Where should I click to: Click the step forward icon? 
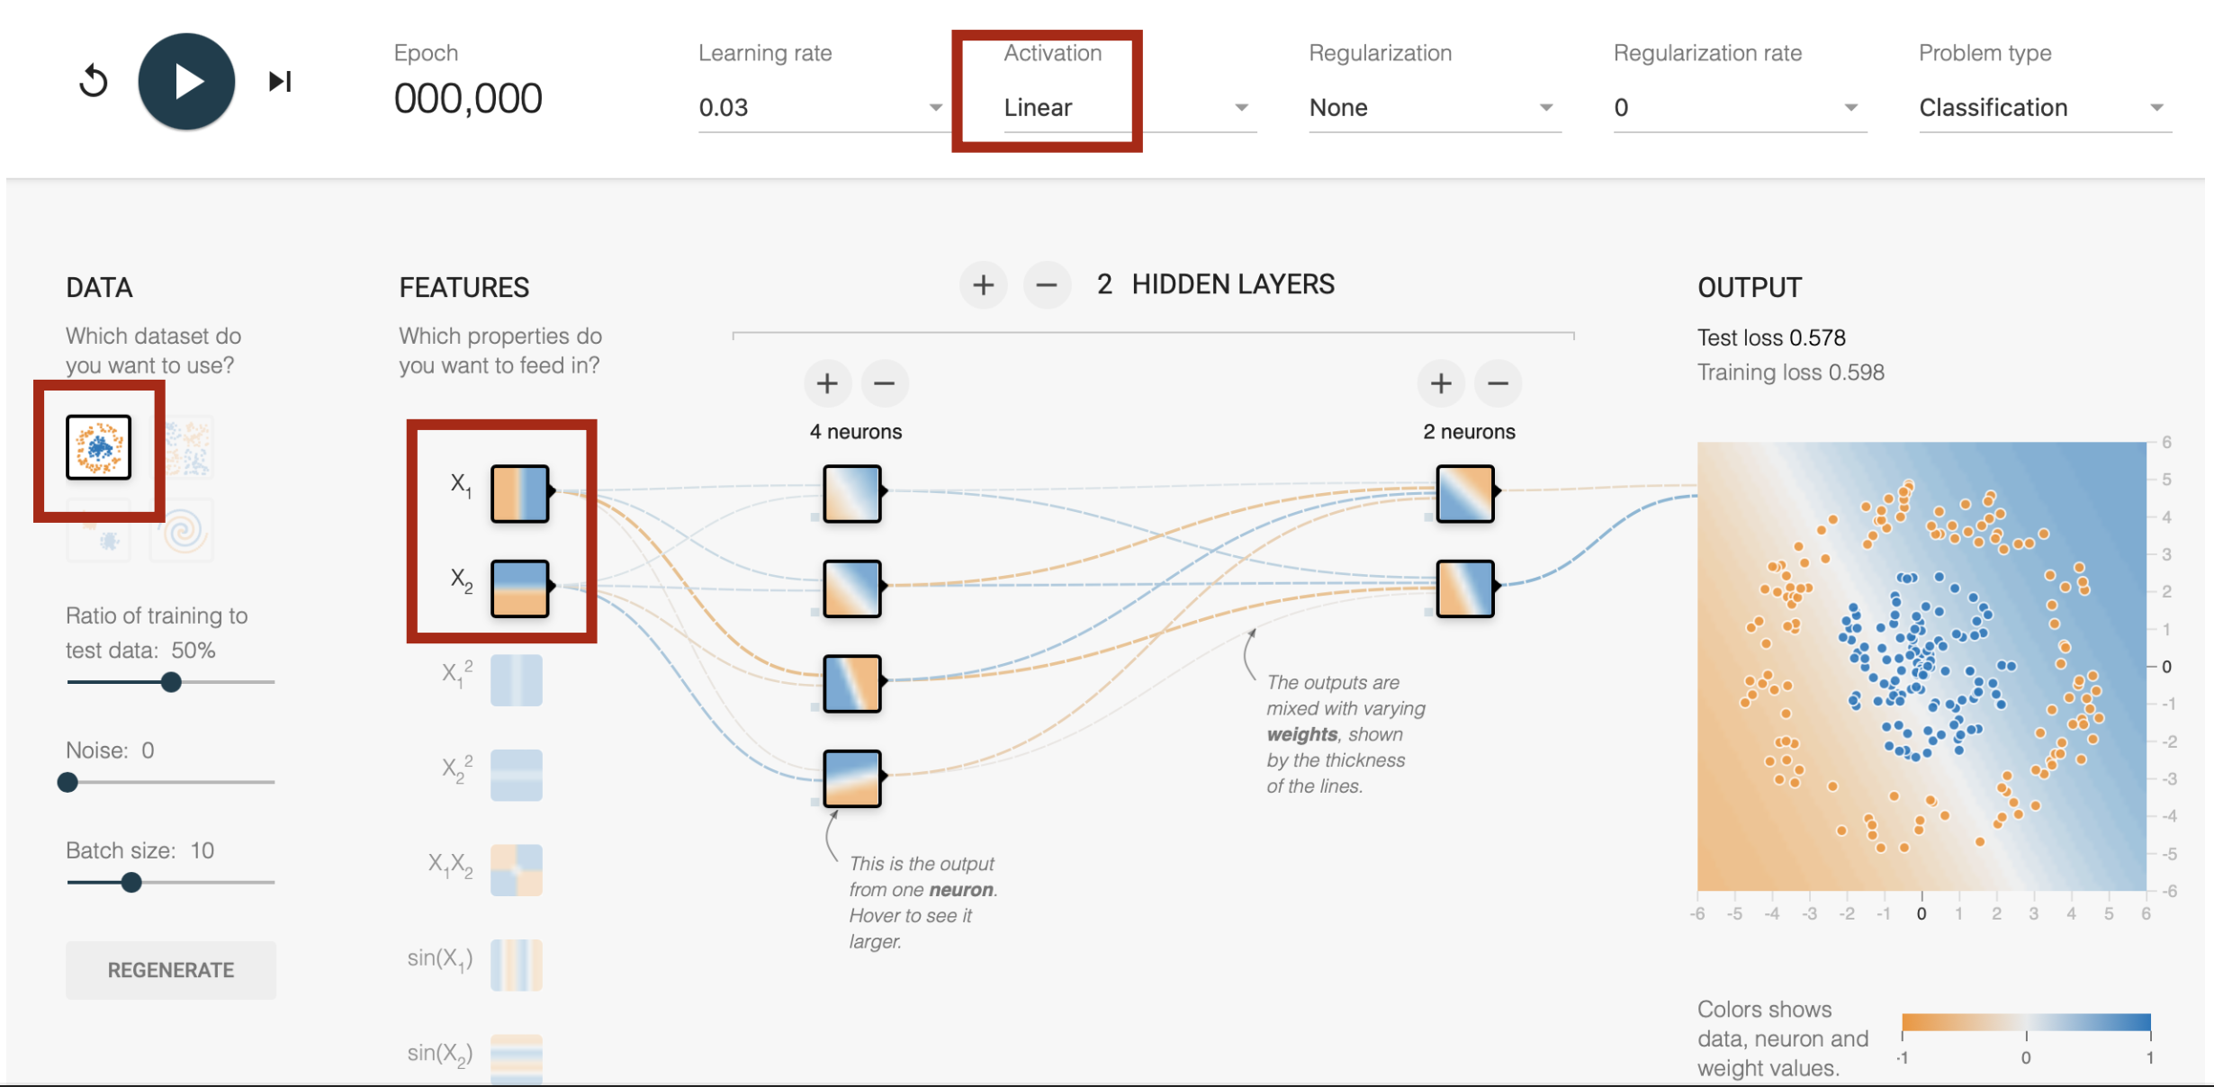point(280,82)
